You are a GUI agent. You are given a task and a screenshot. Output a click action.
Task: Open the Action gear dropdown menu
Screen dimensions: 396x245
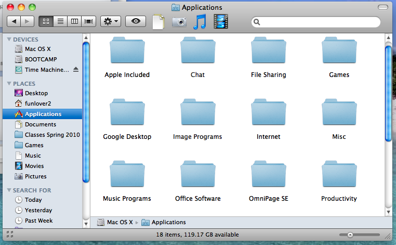pos(111,21)
